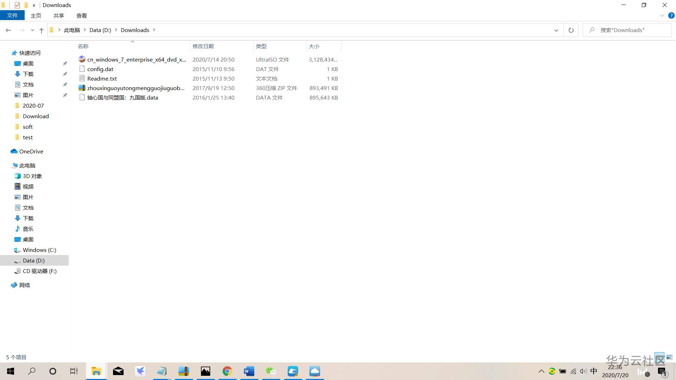Image resolution: width=676 pixels, height=380 pixels.
Task: Select the cn_windows_7_enterprise ISO file
Action: point(136,59)
